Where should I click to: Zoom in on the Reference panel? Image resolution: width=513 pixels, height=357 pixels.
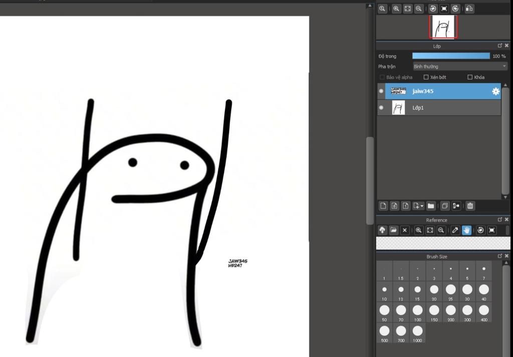(x=418, y=230)
